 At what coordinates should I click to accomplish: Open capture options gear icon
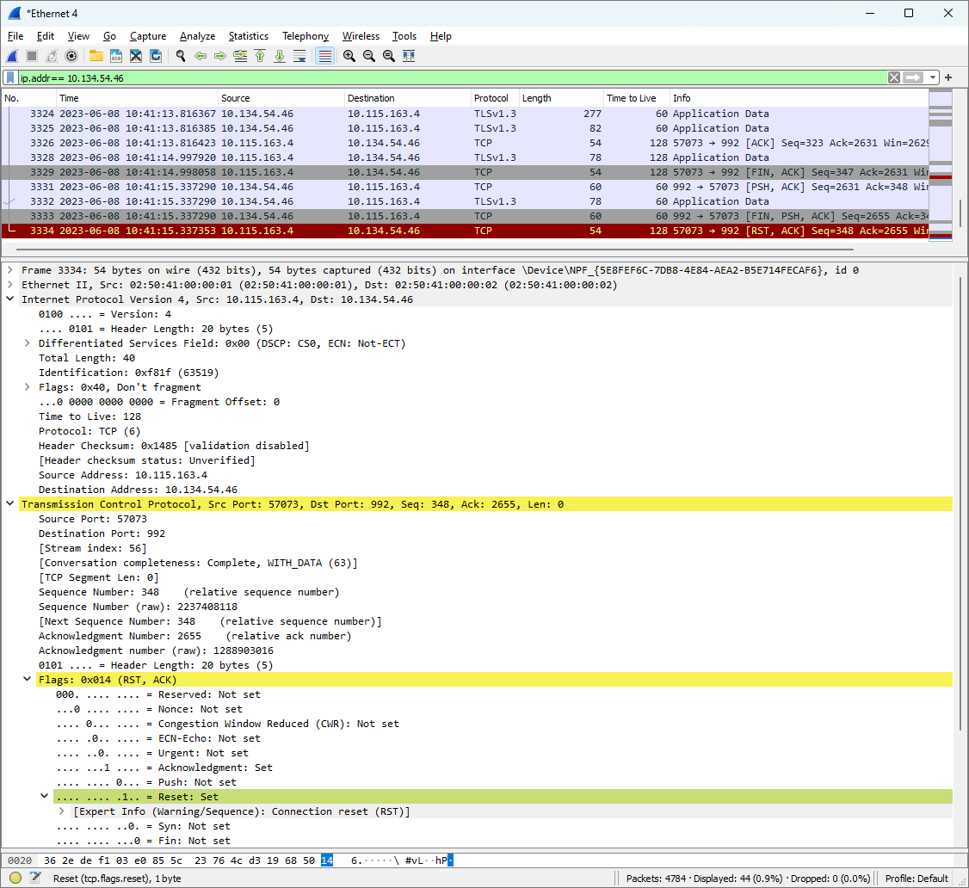point(71,56)
